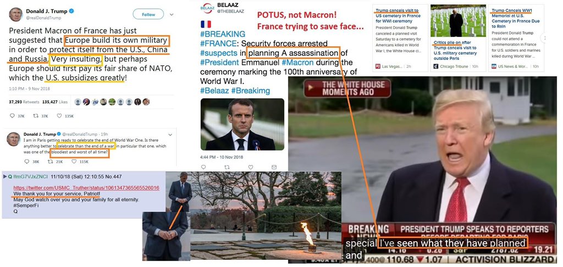The width and height of the screenshot is (563, 267).
Task: Click the Follow button on Trump's tweet
Action: (x=148, y=14)
